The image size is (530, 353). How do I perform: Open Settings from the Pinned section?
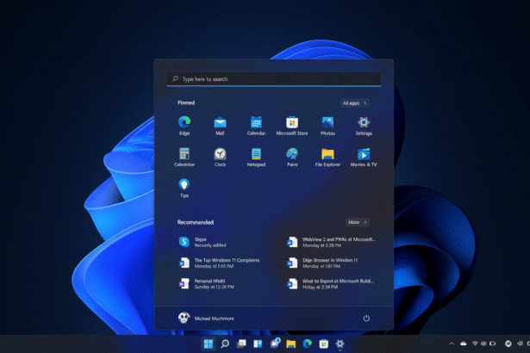(x=364, y=126)
